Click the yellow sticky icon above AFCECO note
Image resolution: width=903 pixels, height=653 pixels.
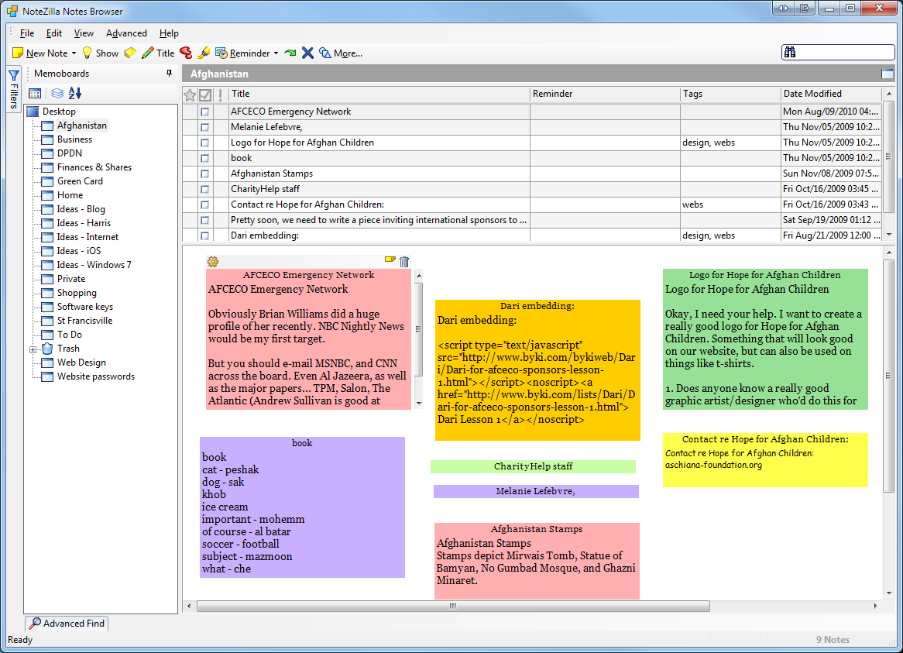[x=390, y=259]
